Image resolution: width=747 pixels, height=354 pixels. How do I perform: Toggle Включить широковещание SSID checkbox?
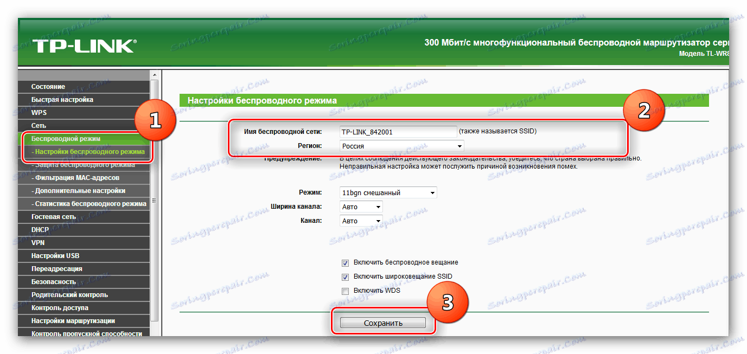coord(346,277)
